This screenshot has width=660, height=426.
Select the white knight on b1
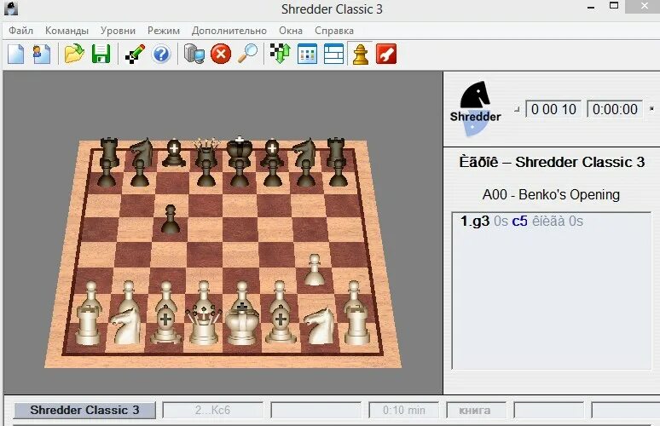(125, 325)
